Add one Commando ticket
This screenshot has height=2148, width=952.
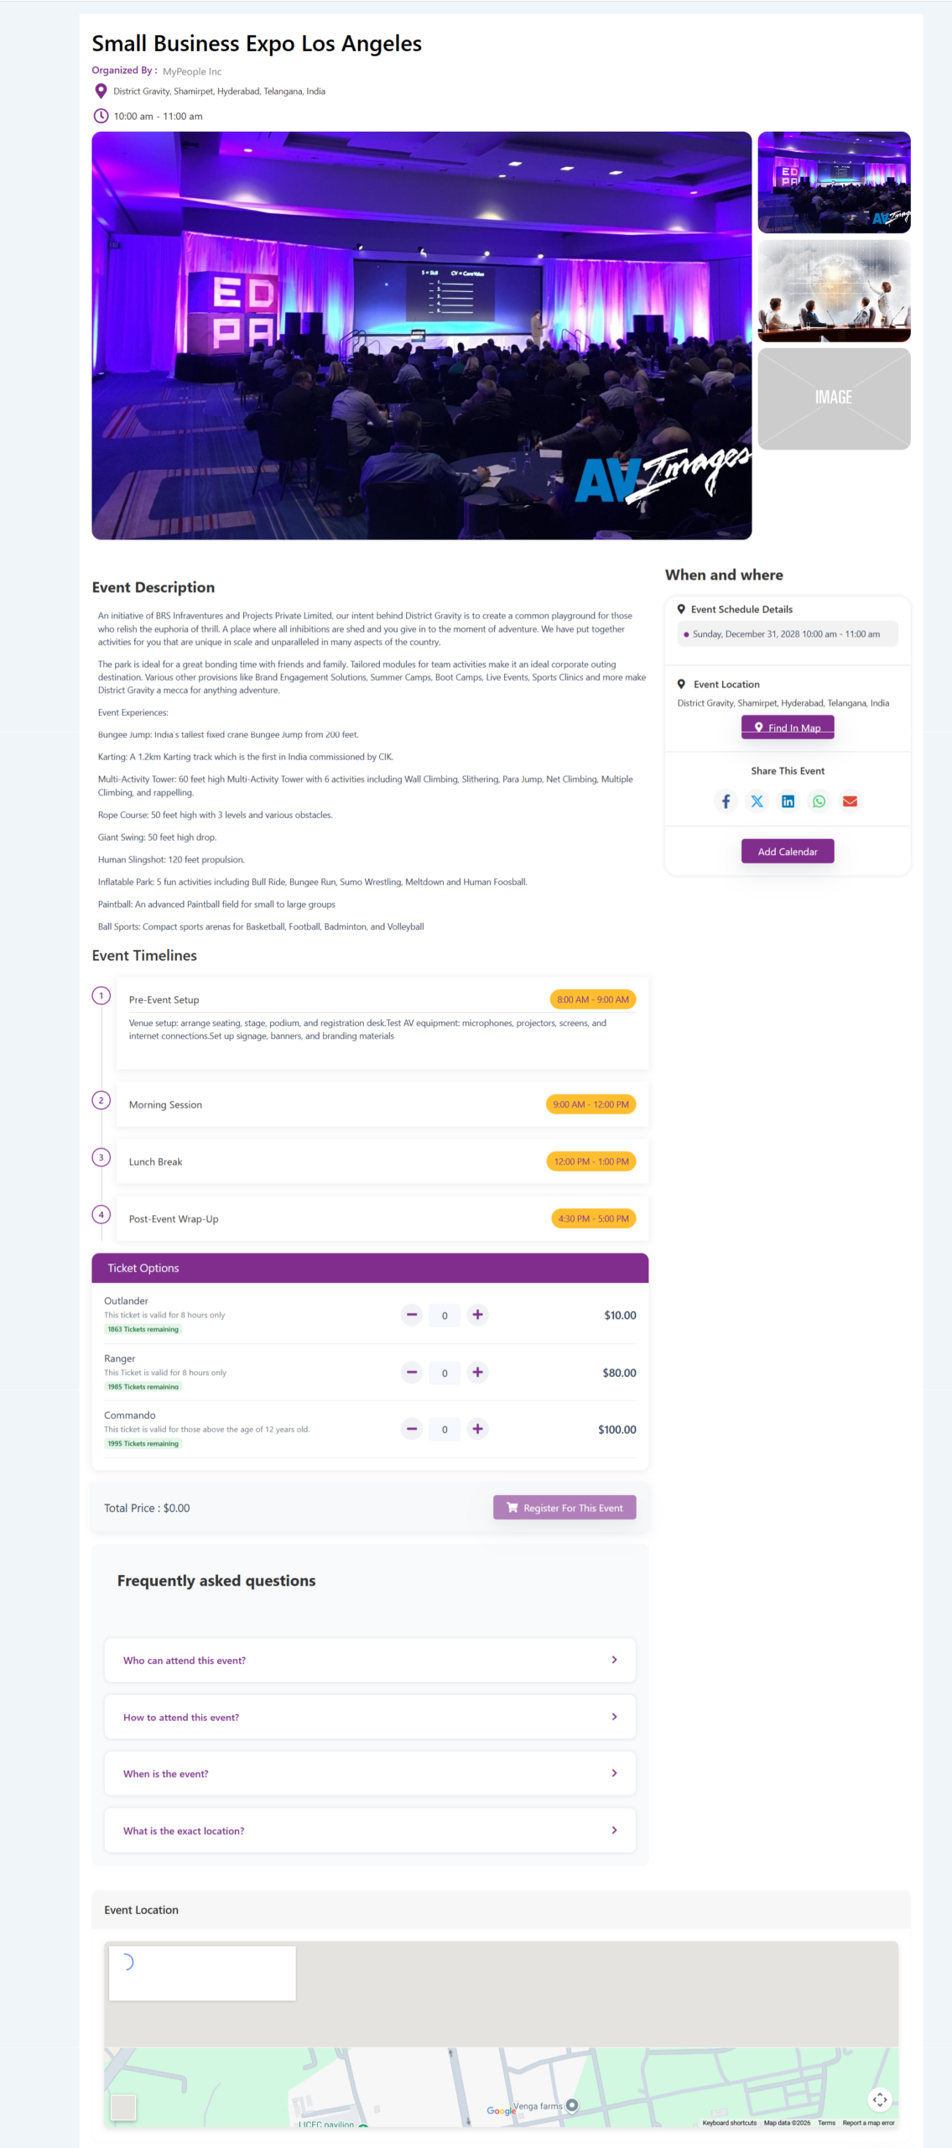tap(477, 1429)
